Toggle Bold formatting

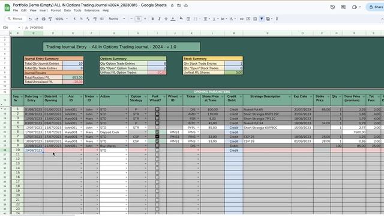pyautogui.click(x=152, y=19)
